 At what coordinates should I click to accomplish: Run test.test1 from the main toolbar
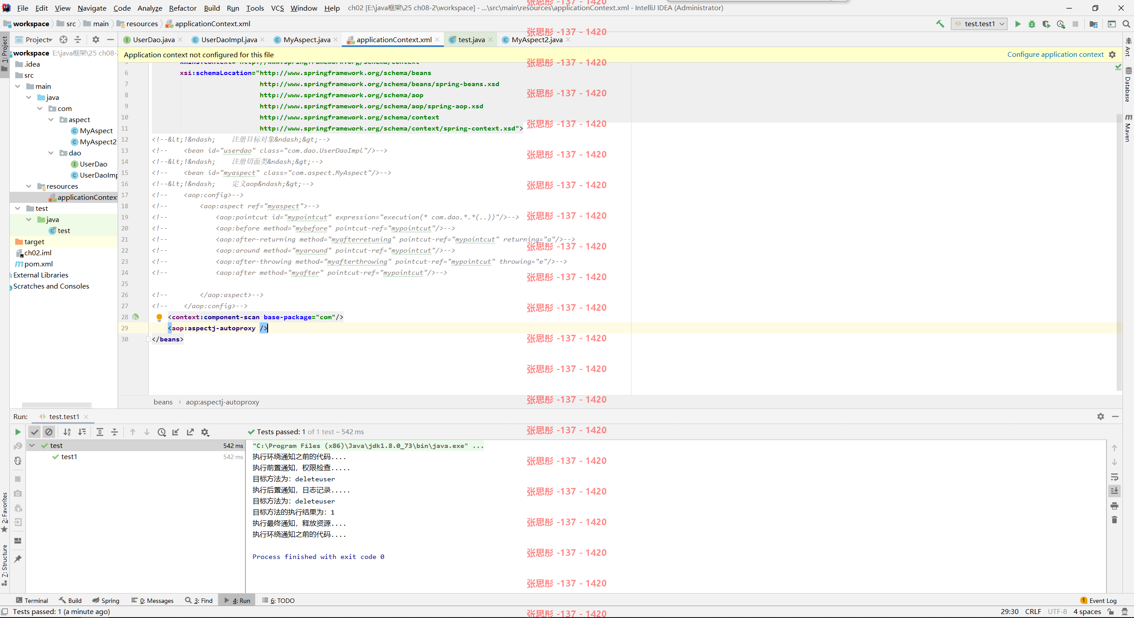point(1018,24)
